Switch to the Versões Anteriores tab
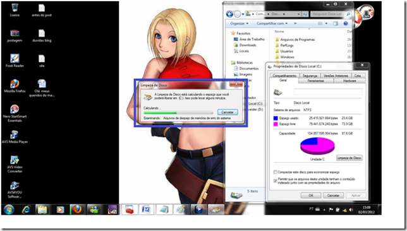The width and height of the screenshot is (407, 231). tap(336, 76)
